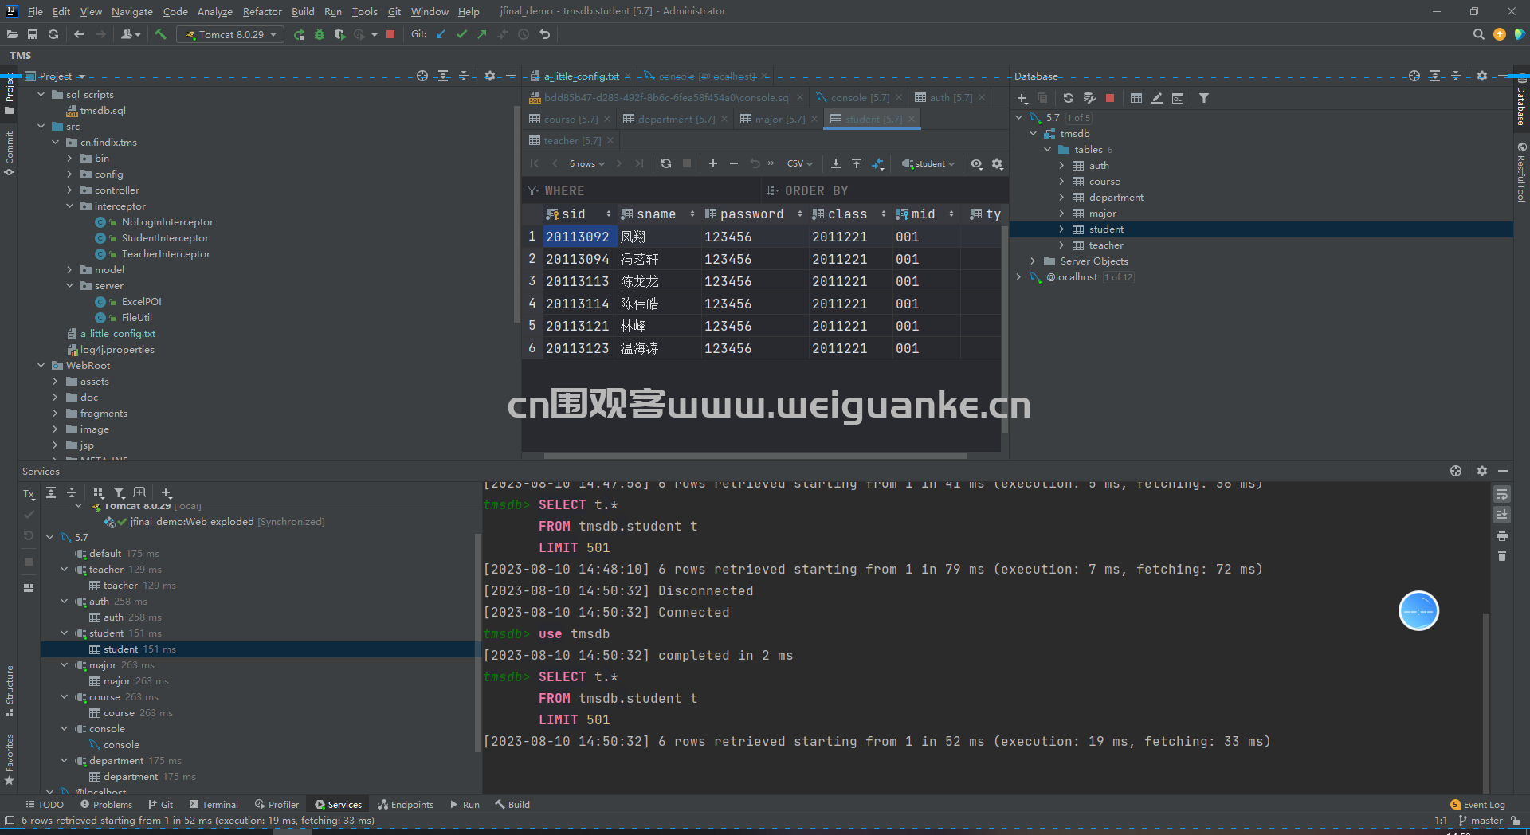1530x835 pixels.
Task: Open the 6 rows page size dropdown
Action: [586, 163]
